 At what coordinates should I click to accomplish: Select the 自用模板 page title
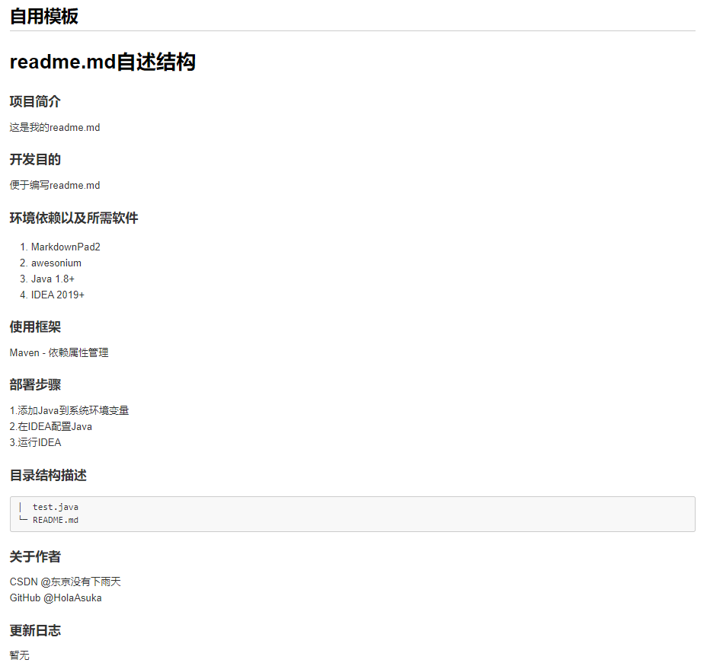coord(43,15)
